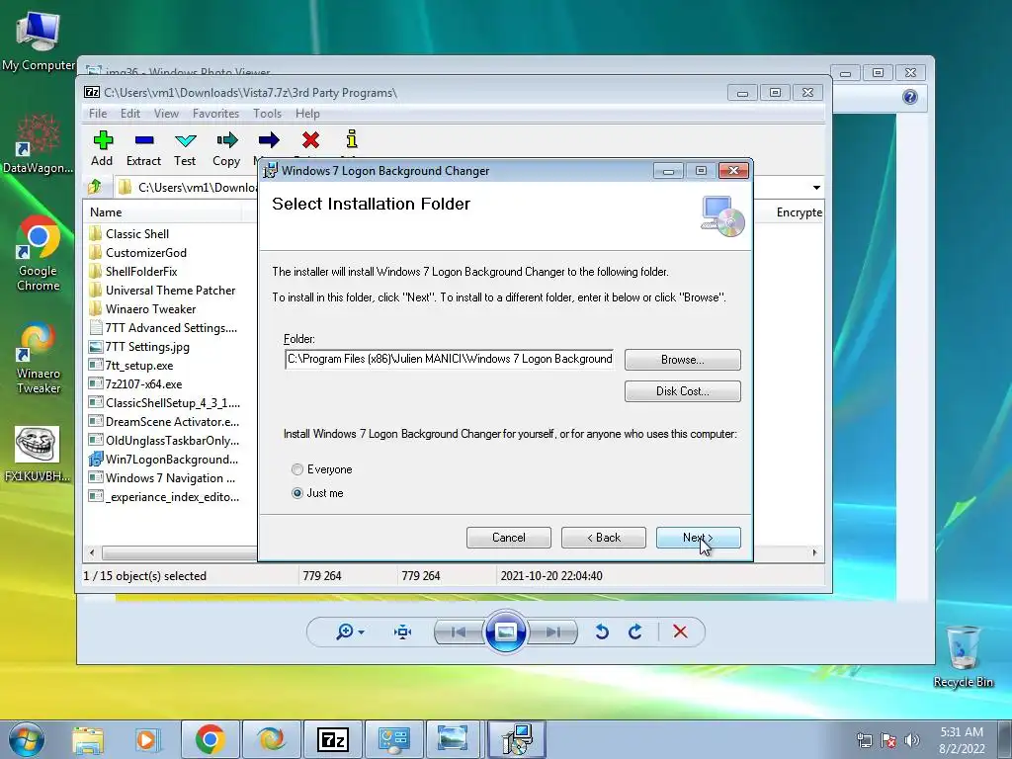Viewport: 1012px width, 759px height.
Task: Click the installation Folder path field
Action: 450,359
